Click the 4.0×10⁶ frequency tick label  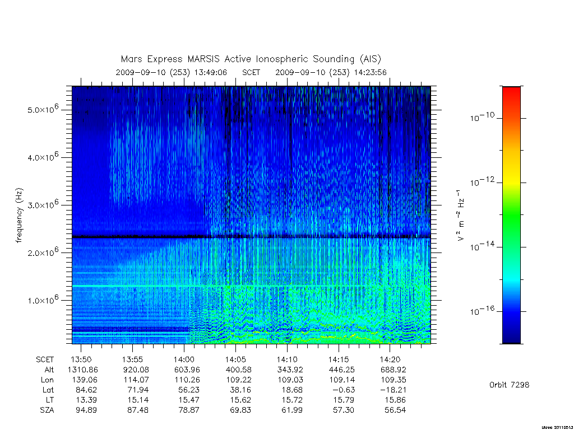[x=43, y=157]
